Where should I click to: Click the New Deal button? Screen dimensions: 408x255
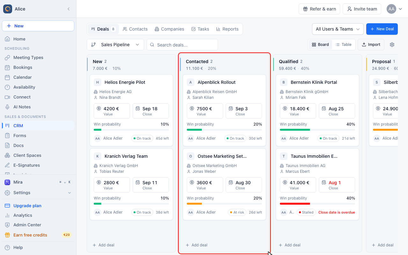click(x=382, y=29)
